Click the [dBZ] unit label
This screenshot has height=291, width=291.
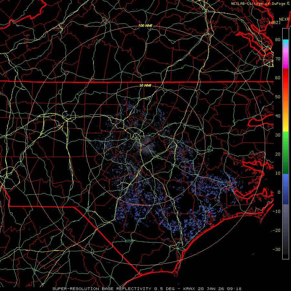[x=275, y=23]
